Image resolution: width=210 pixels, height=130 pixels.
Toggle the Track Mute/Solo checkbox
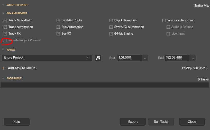pos(5,20)
